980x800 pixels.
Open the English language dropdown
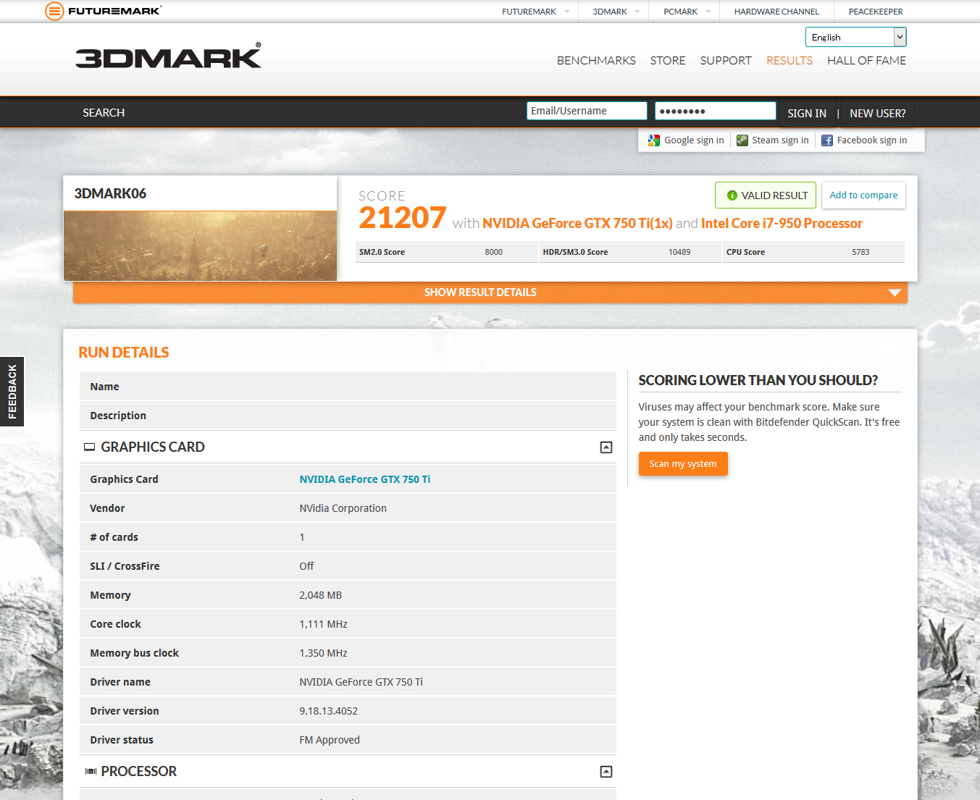coord(856,37)
